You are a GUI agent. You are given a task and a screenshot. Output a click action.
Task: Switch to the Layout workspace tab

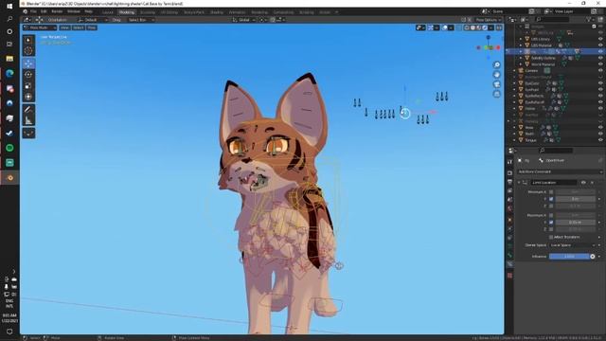pyautogui.click(x=107, y=12)
